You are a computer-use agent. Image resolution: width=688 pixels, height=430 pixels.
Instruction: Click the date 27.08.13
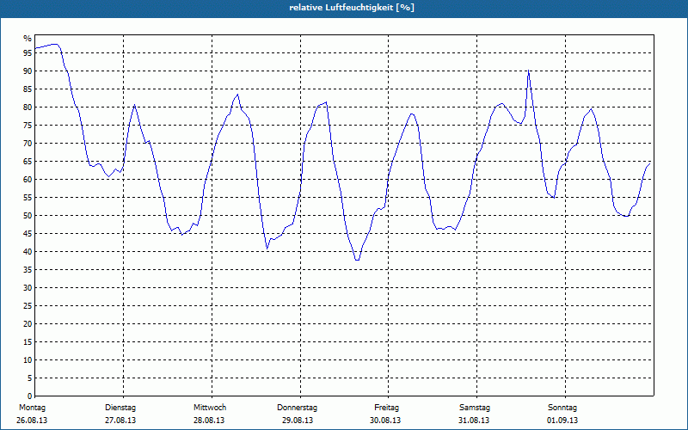[120, 421]
